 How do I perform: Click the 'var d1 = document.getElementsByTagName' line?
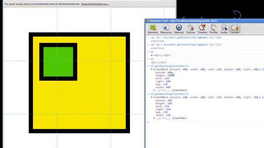click(x=186, y=37)
